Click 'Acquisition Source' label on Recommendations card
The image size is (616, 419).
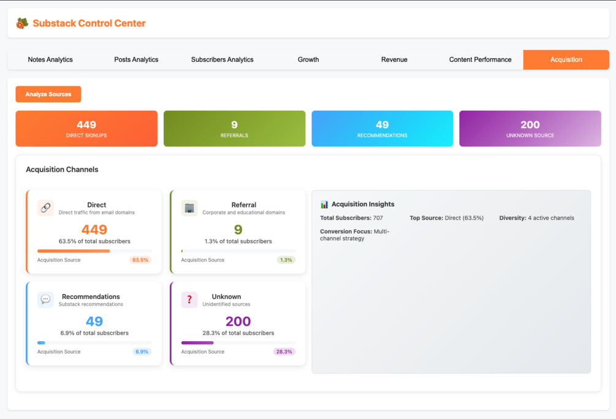tap(59, 352)
